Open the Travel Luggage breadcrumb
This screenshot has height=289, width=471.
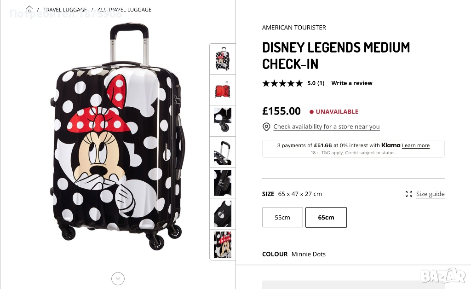[65, 9]
